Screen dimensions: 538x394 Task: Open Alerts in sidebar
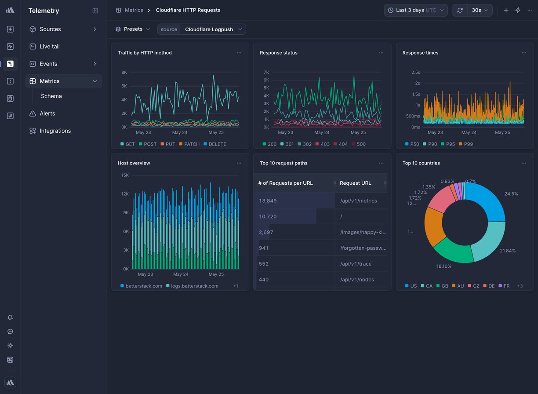pyautogui.click(x=63, y=113)
